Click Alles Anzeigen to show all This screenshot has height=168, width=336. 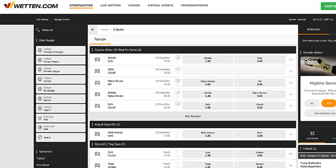193,116
